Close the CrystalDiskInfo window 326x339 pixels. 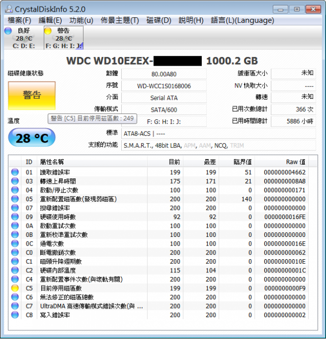tap(313, 9)
